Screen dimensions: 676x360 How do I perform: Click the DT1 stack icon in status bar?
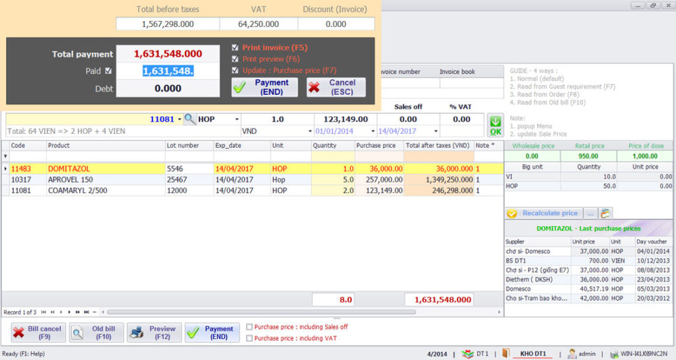tap(467, 353)
